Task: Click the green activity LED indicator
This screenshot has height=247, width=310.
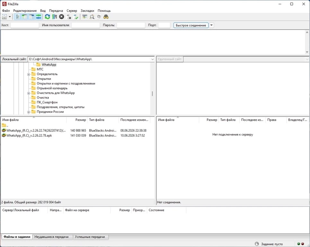Action: tap(298, 244)
